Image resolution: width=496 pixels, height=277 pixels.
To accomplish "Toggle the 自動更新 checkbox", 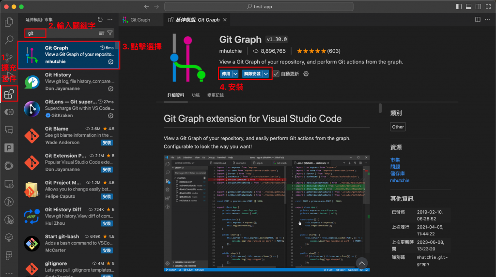I will pyautogui.click(x=276, y=73).
